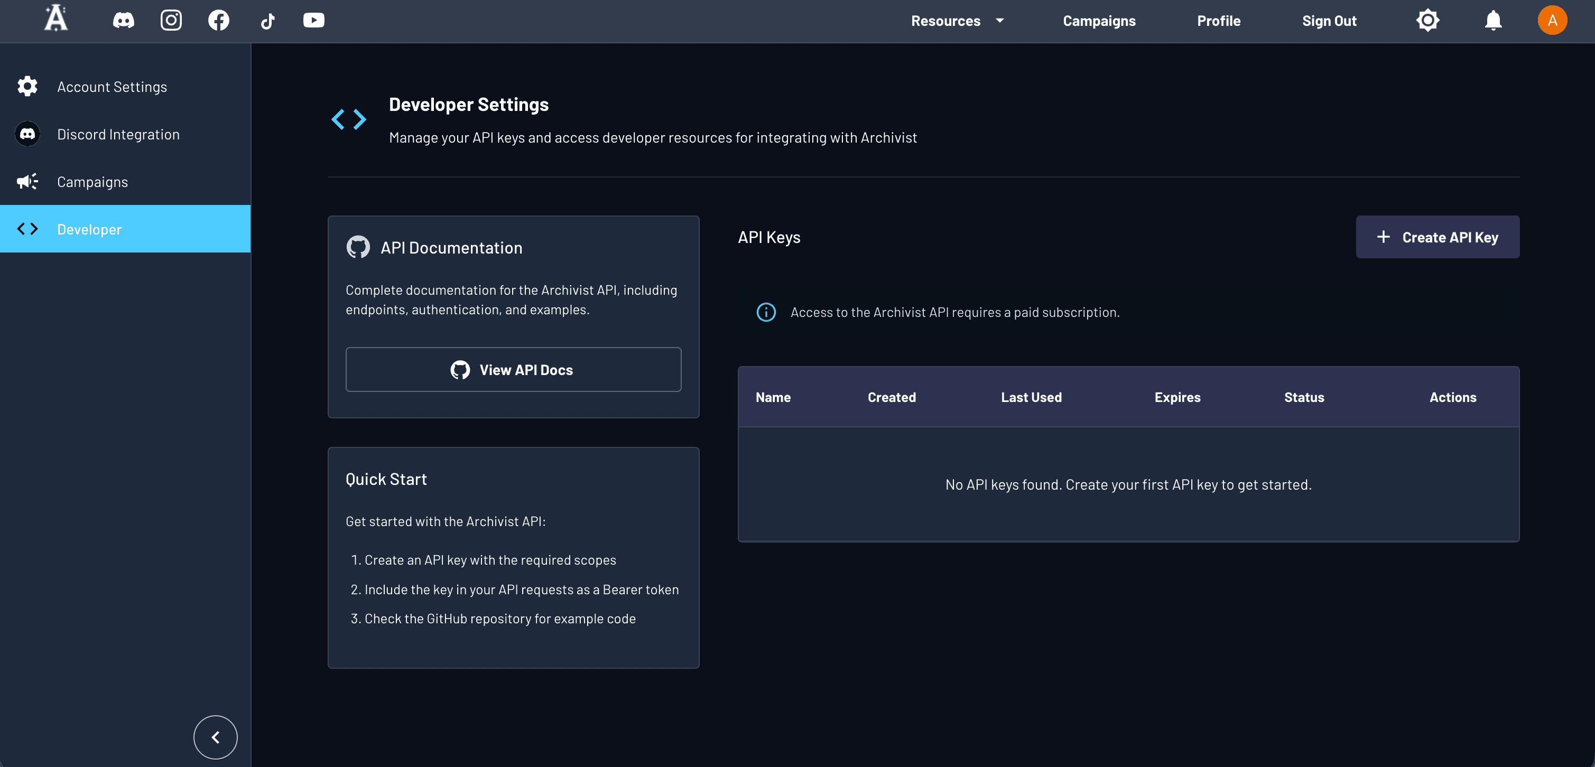
Task: Go to Profile in top navigation
Action: [x=1218, y=21]
